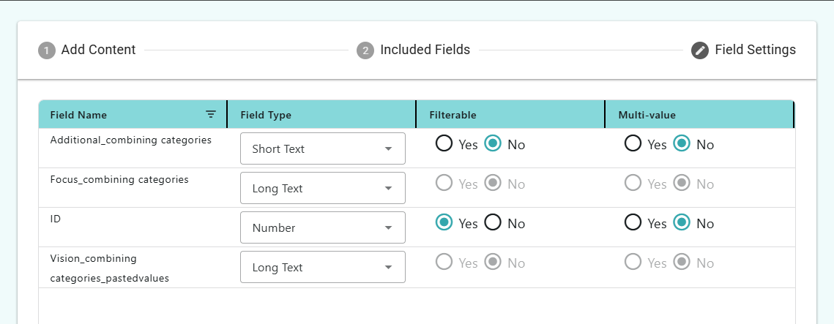Select the Field Settings step label
The height and width of the screenshot is (324, 834).
point(755,50)
